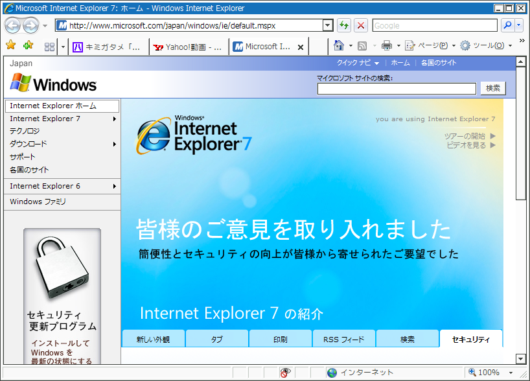530x381 pixels.
Task: Open zoom level dropdown arrow
Action: click(x=511, y=373)
